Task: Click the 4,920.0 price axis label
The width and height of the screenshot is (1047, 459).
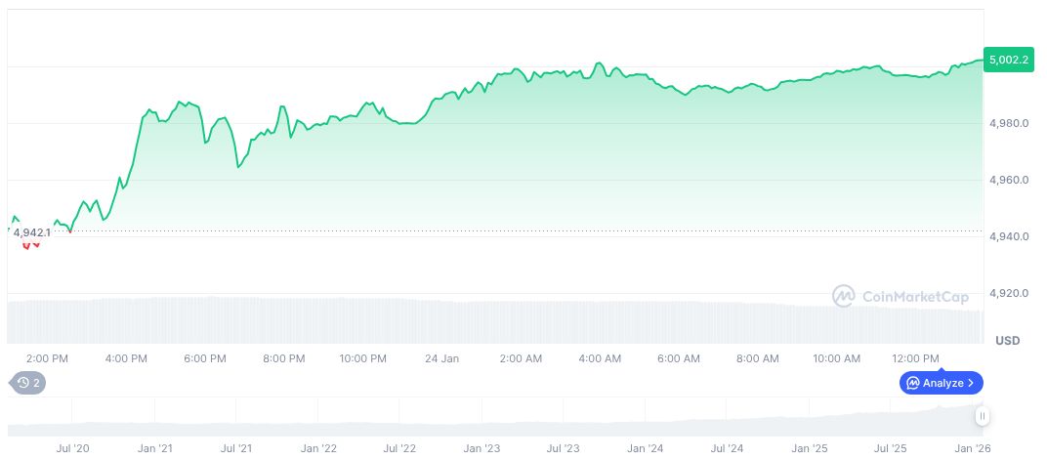Action: pyautogui.click(x=1008, y=293)
